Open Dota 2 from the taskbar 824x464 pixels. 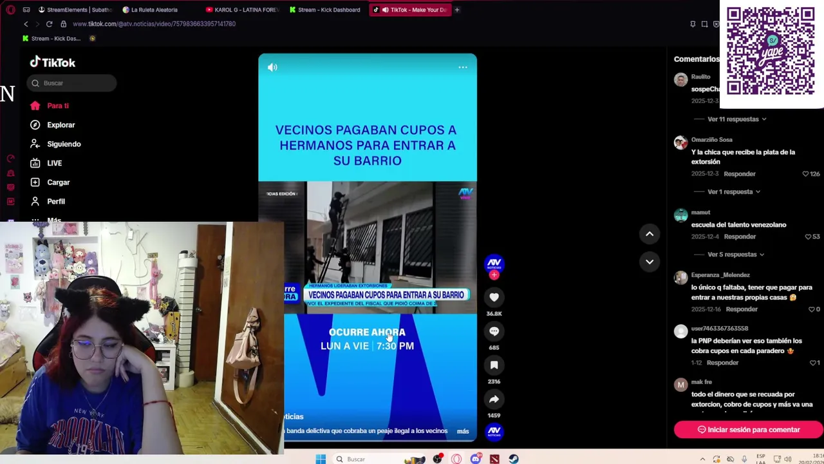tap(494, 459)
